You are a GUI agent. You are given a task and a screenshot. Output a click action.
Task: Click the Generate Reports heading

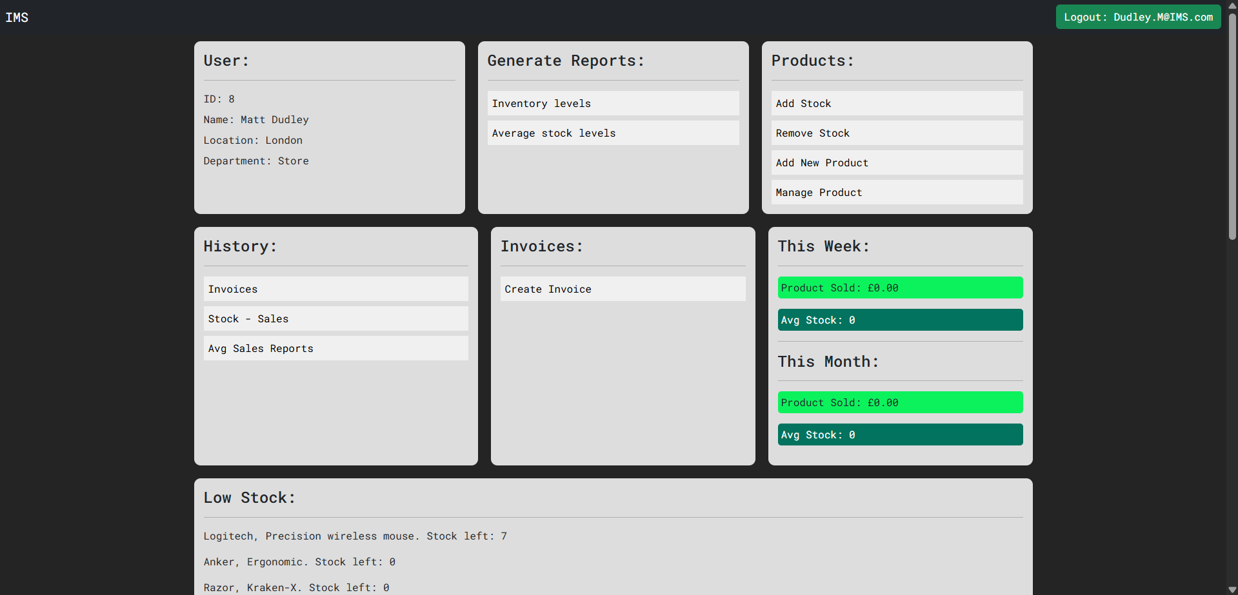coord(566,61)
